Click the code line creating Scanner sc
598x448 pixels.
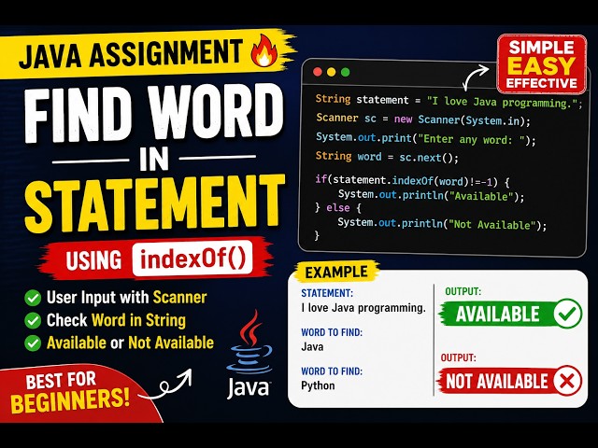pyautogui.click(x=423, y=119)
